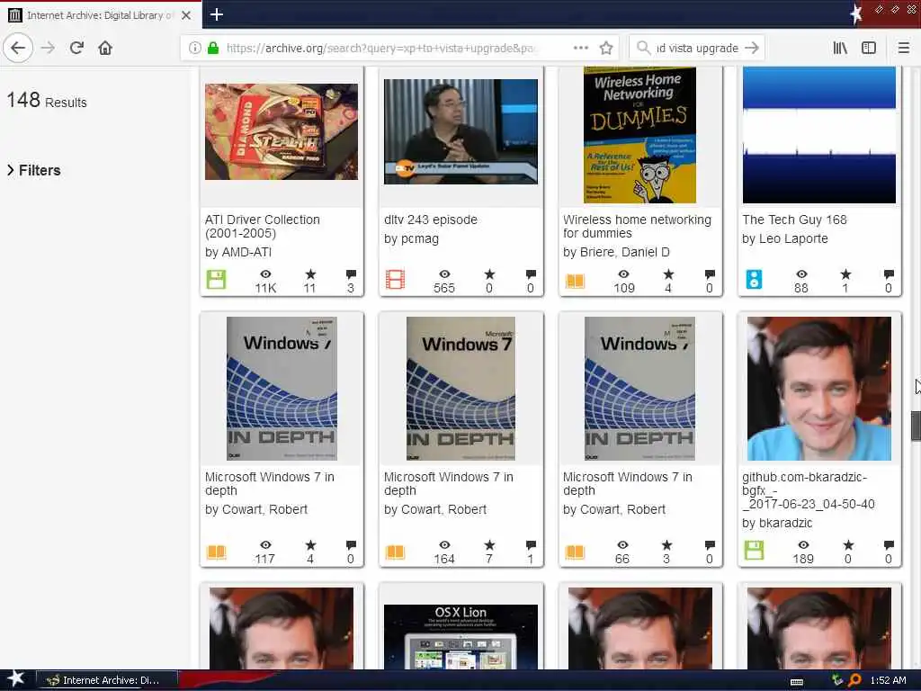Open page actions three-dot menu
The height and width of the screenshot is (691, 921).
pos(580,48)
